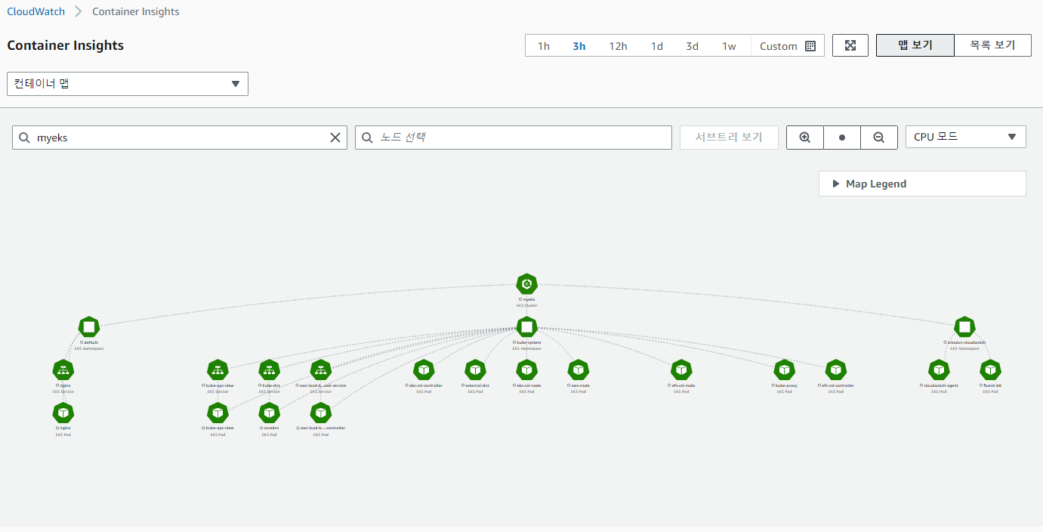Viewport: 1043px width, 532px height.
Task: Set time range to 1w
Action: pos(729,46)
